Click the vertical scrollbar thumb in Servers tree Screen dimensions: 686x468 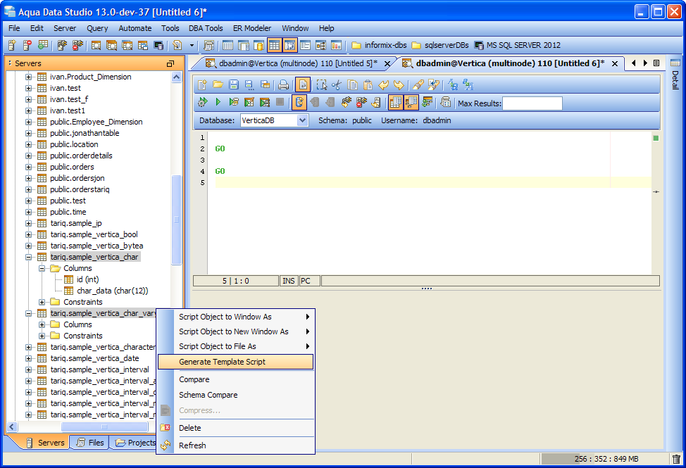point(176,220)
